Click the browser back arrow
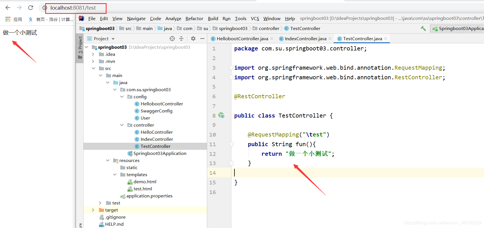The height and width of the screenshot is (228, 484). (x=8, y=8)
